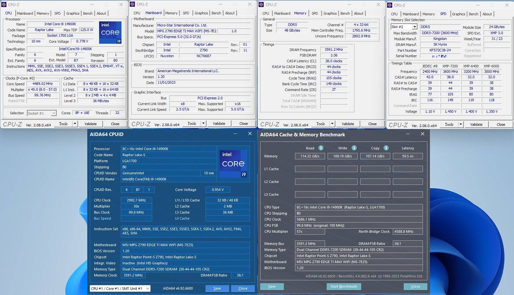This screenshot has height=295, width=514.
Task: Switch to About tab in CPU-Z SPD window
Action: click(x=487, y=14)
